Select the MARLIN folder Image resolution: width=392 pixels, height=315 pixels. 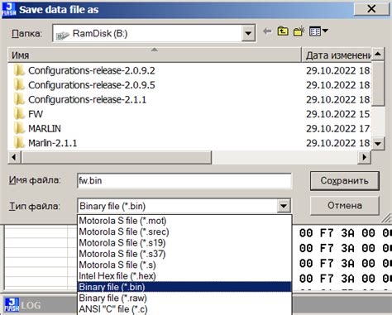[x=45, y=128]
